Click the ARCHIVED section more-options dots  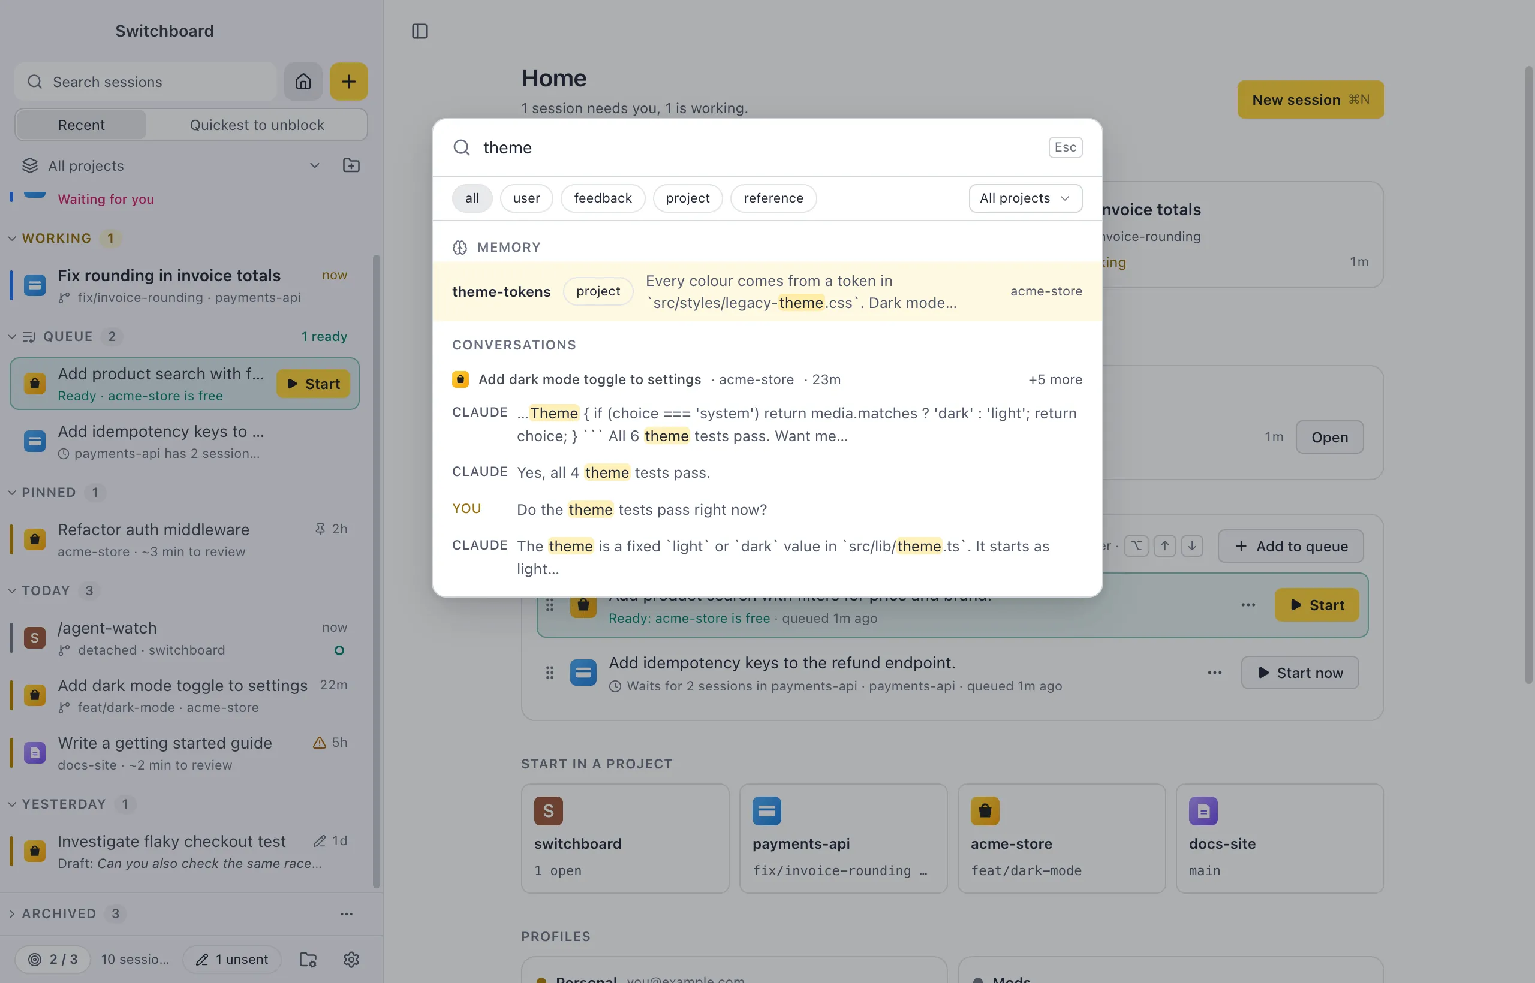(x=346, y=913)
